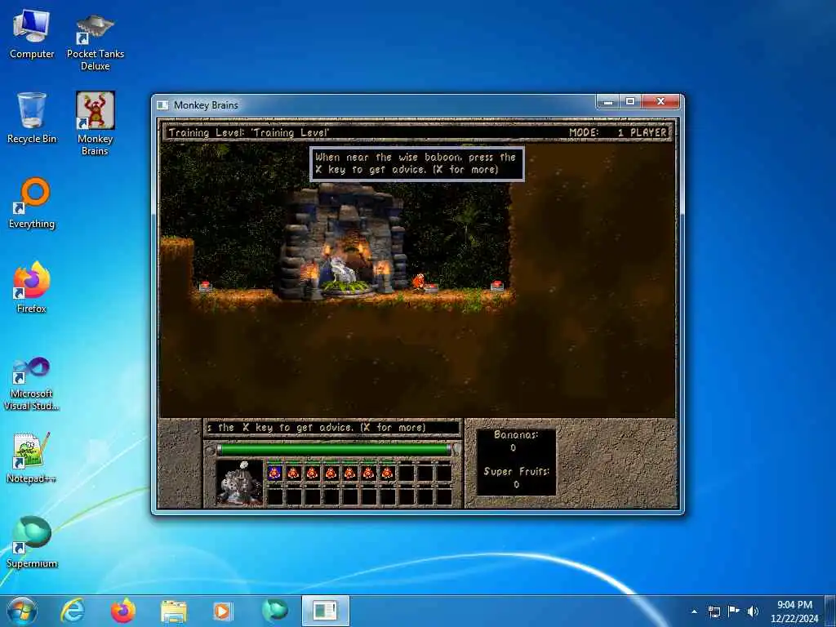Screen dimensions: 836x627
Task: Open the Computer desktop icon
Action: click(x=32, y=34)
